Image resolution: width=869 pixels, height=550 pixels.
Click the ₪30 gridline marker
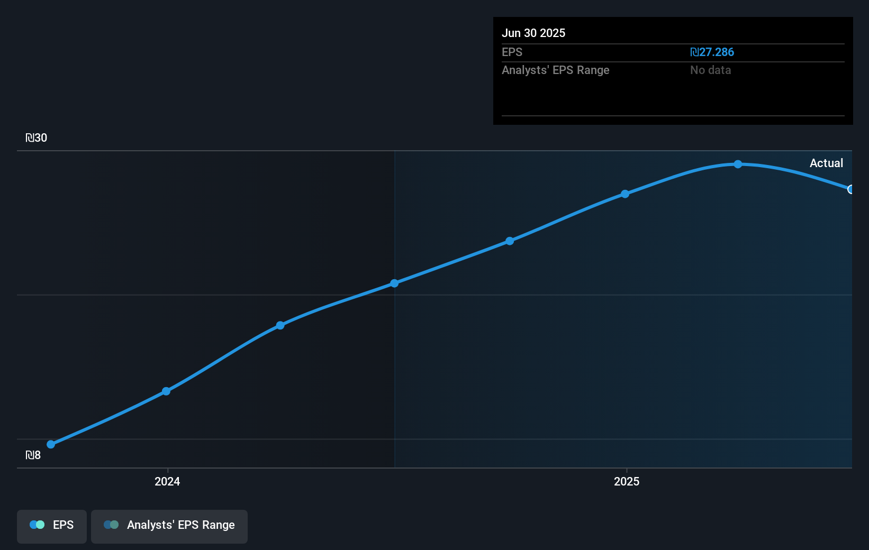(37, 137)
